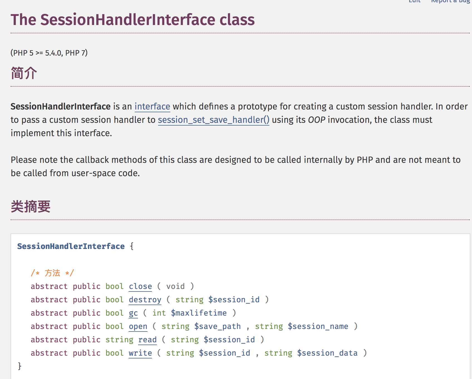Viewport: 472px width, 379px height.
Task: Open the gc method link
Action: [133, 313]
